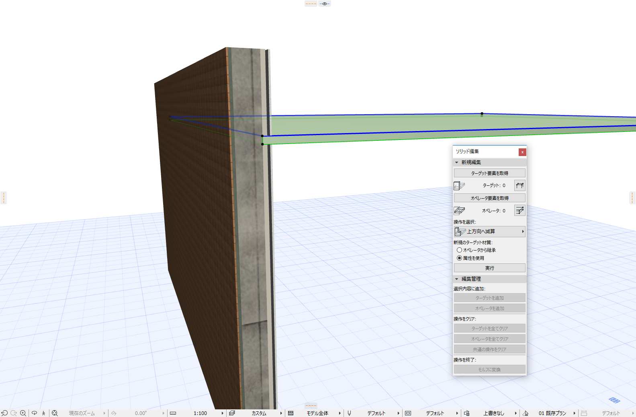Screen dimensions: 636x417
Task: Click the black node at the slab's top edge
Action: coord(482,114)
